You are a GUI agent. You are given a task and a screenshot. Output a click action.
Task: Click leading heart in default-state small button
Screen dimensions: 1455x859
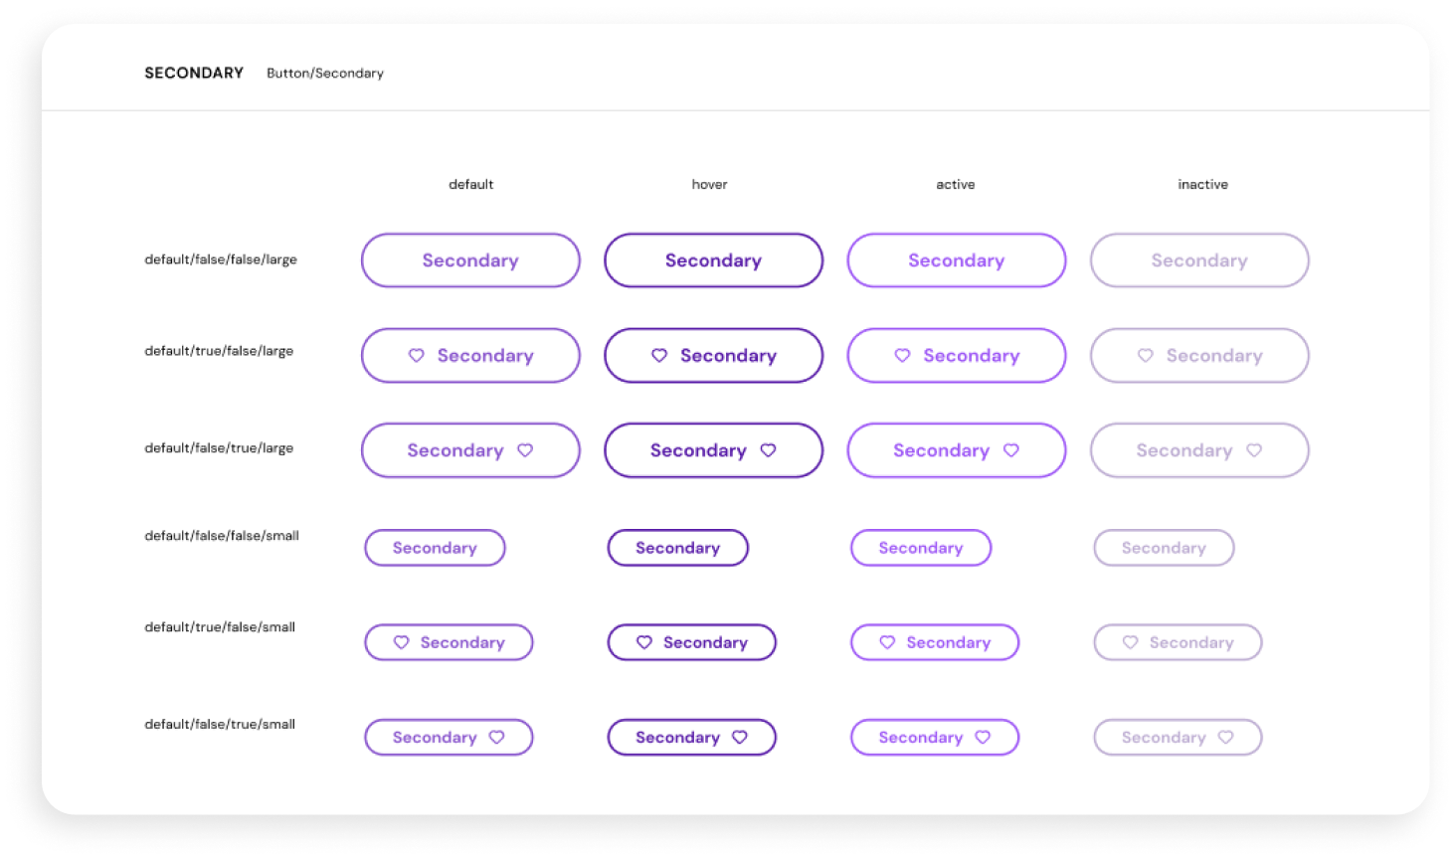coord(402,642)
